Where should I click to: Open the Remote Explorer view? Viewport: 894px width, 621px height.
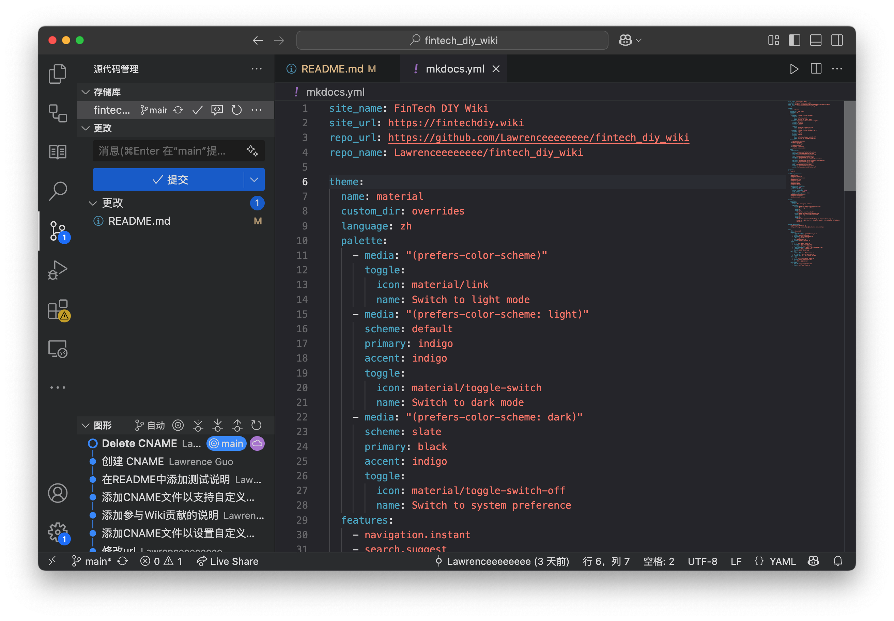(x=58, y=349)
